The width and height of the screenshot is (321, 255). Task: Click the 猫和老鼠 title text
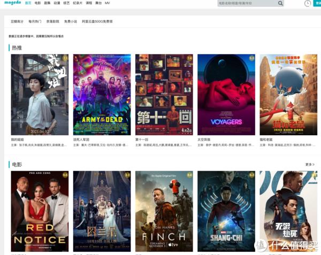coord(266,140)
